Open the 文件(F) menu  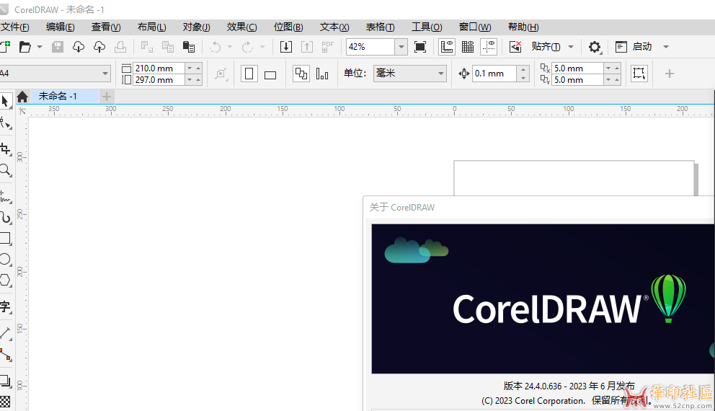[x=14, y=27]
